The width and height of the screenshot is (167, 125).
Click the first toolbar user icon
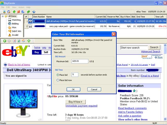[x=4, y=12]
